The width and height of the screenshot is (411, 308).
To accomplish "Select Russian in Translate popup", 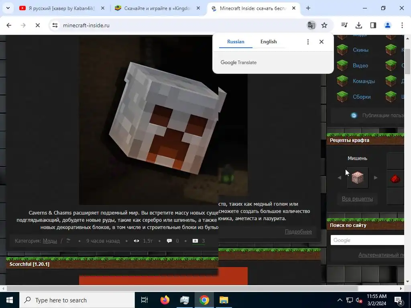I will point(236,42).
